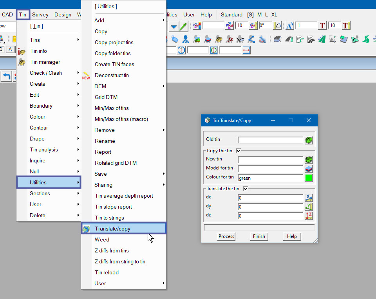Click the dy measure icon
This screenshot has height=299, width=376.
coord(309,207)
